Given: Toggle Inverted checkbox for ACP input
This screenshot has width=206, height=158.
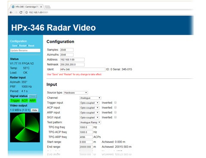Looking at the screenshot, I should [115, 107].
